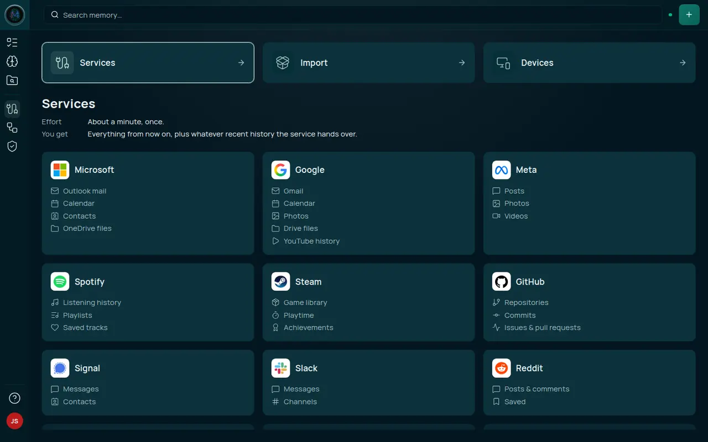Click "Achievements" under Steam
This screenshot has width=708, height=442.
pyautogui.click(x=309, y=328)
